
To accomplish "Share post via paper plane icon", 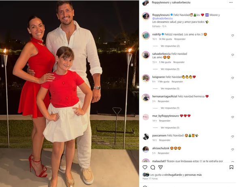I will click(x=160, y=167).
